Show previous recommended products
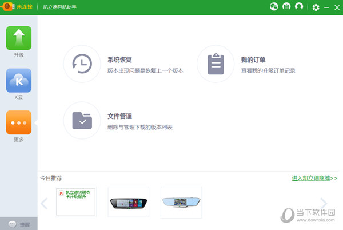The image size is (343, 230). [x=44, y=203]
